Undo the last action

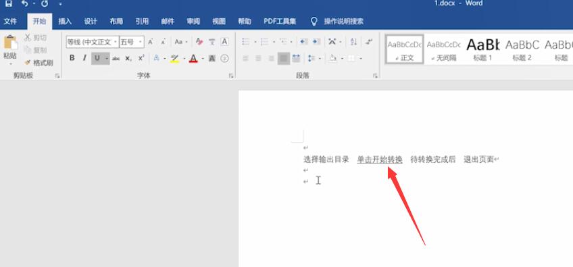pyautogui.click(x=25, y=3)
